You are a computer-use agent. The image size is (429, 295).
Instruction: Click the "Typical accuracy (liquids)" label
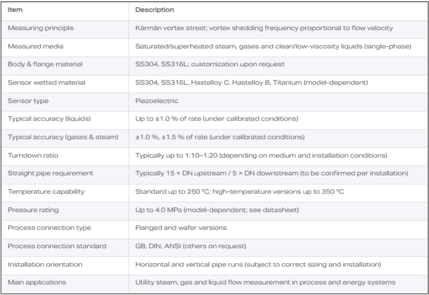(49, 119)
